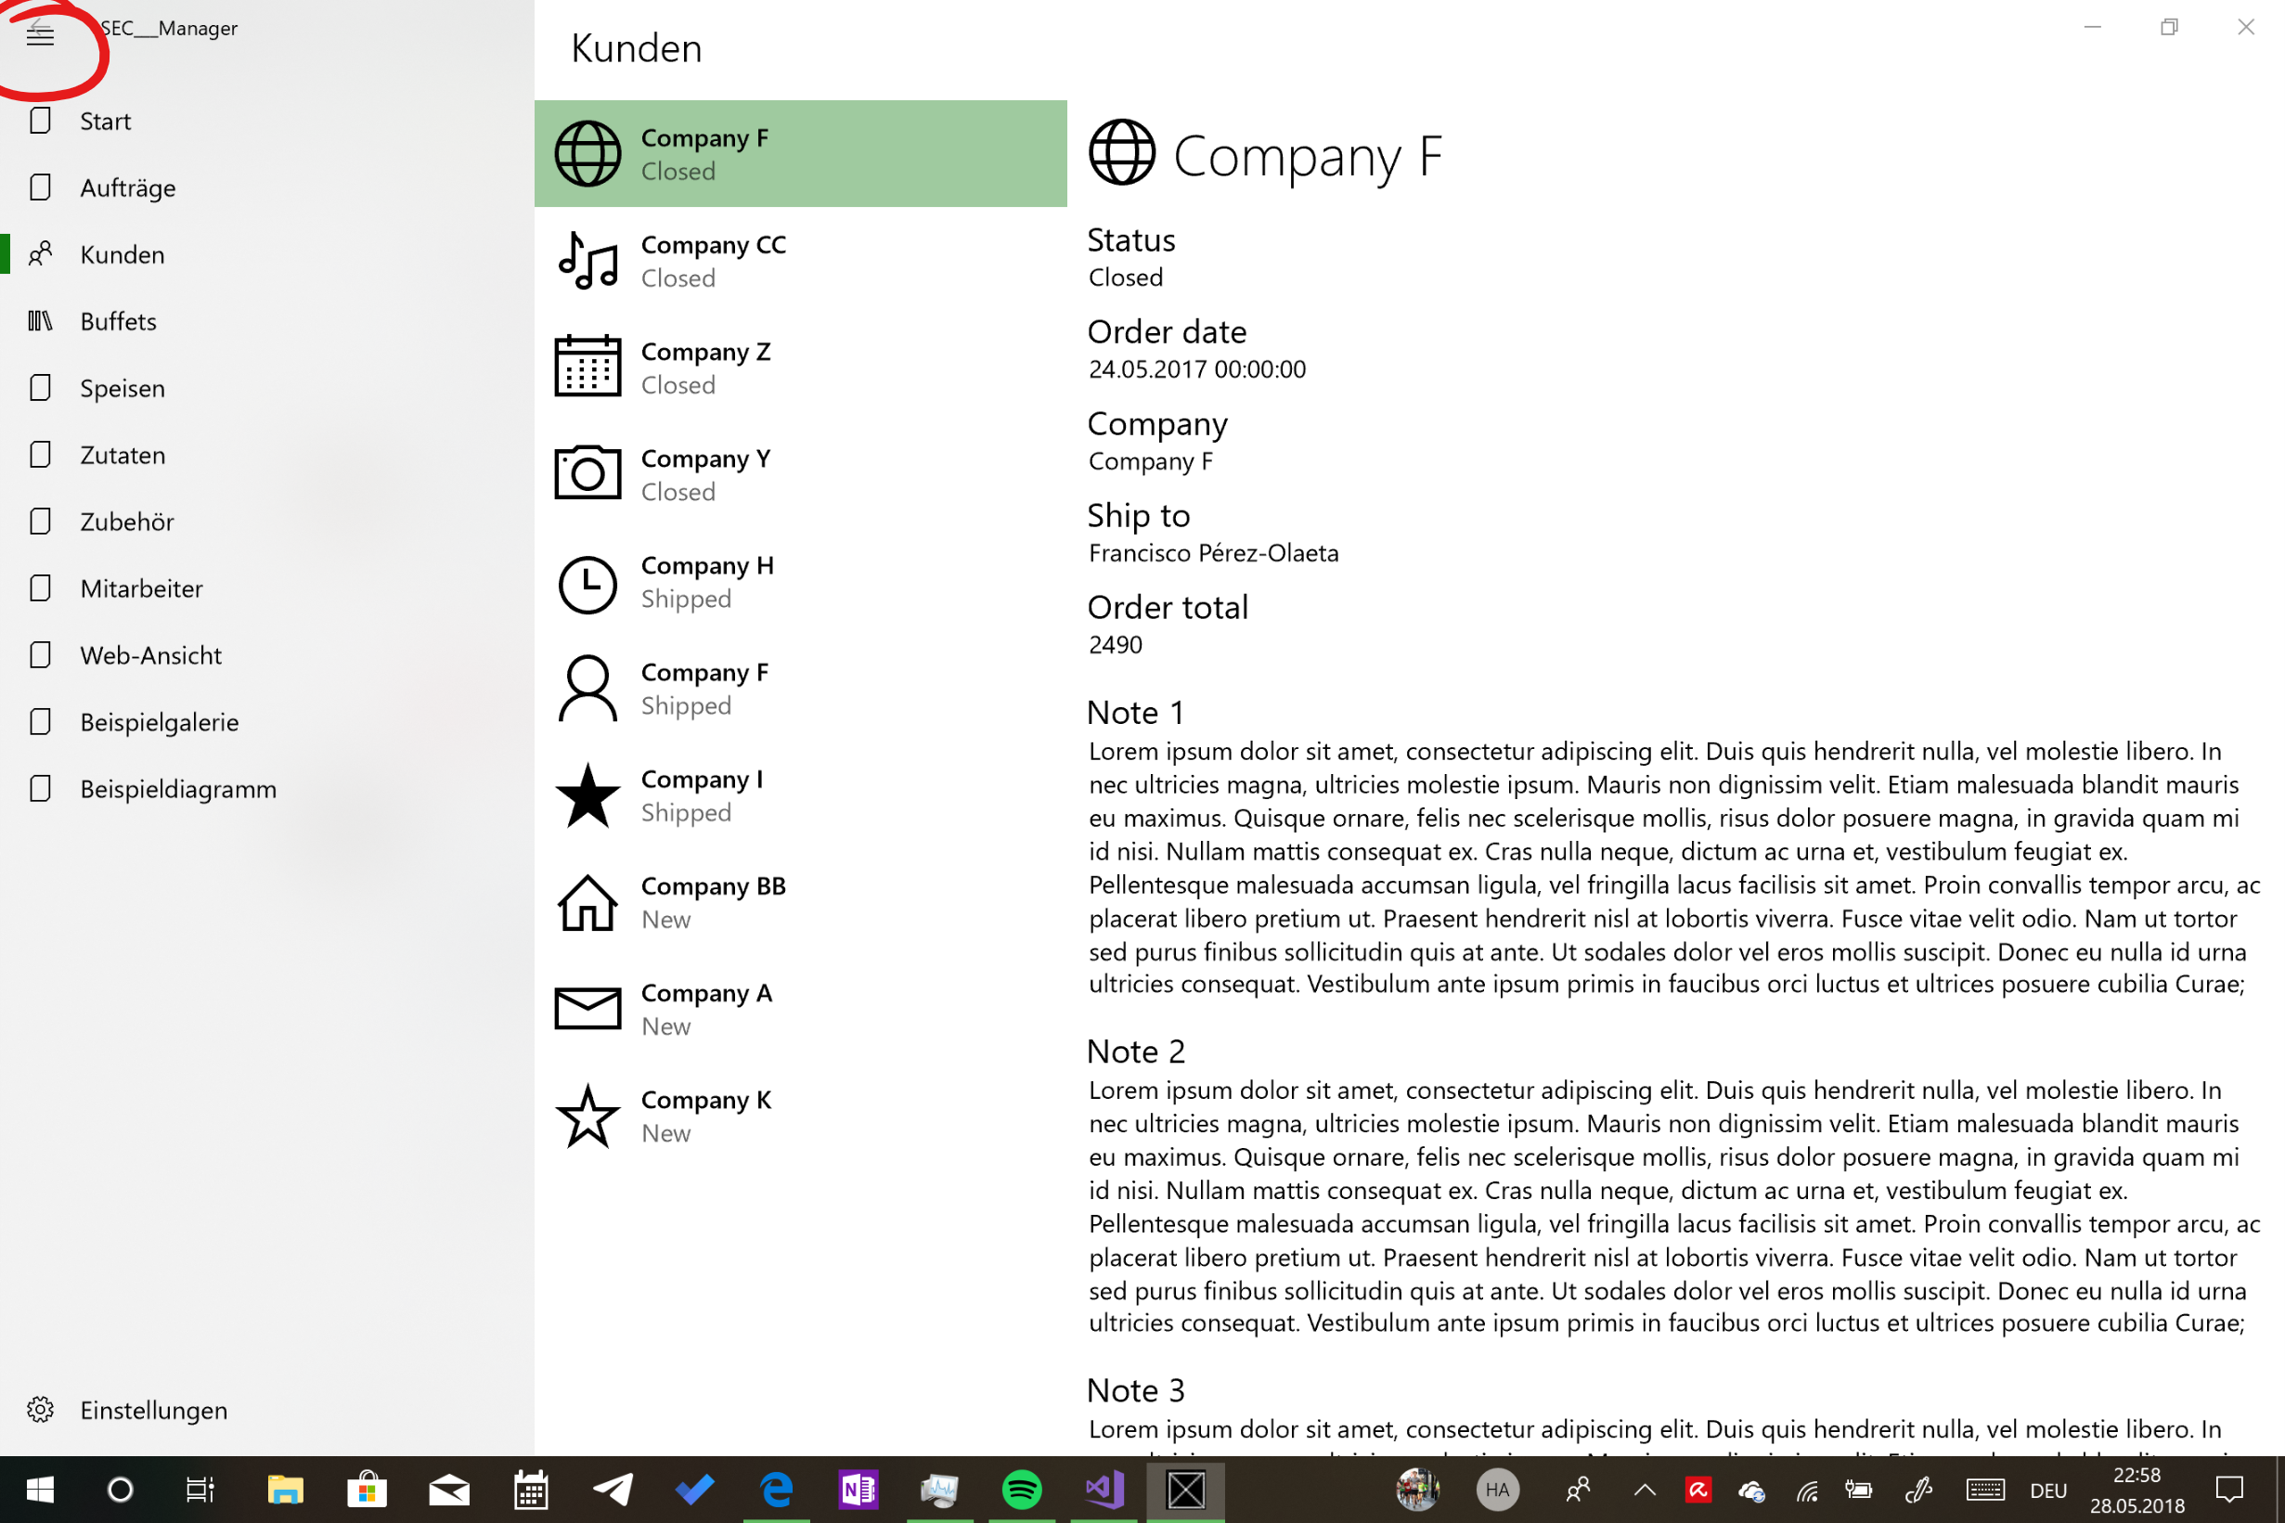Click the clock icon for Company H
The image size is (2285, 1523).
click(x=587, y=584)
